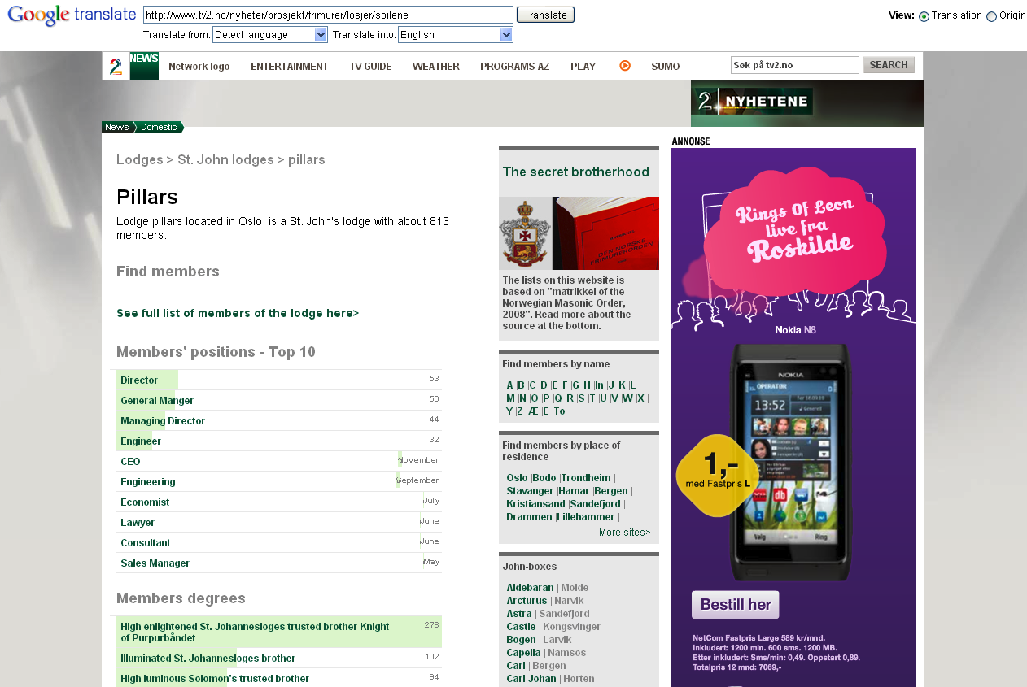Viewport: 1027px width, 687px height.
Task: Open the Aldebaran lodge link
Action: [530, 588]
